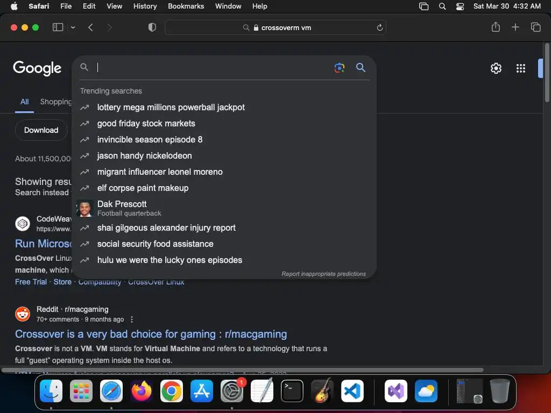This screenshot has height=413, width=551.
Task: Select suggestion social security food assistance
Action: pyautogui.click(x=224, y=244)
